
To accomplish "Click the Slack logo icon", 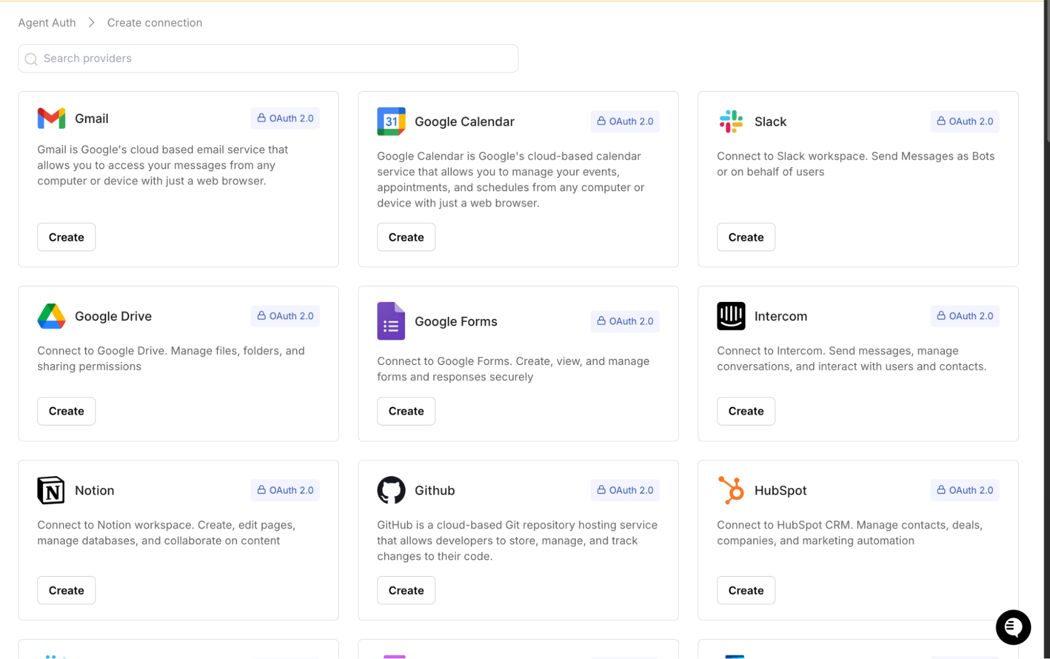I will click(x=731, y=121).
